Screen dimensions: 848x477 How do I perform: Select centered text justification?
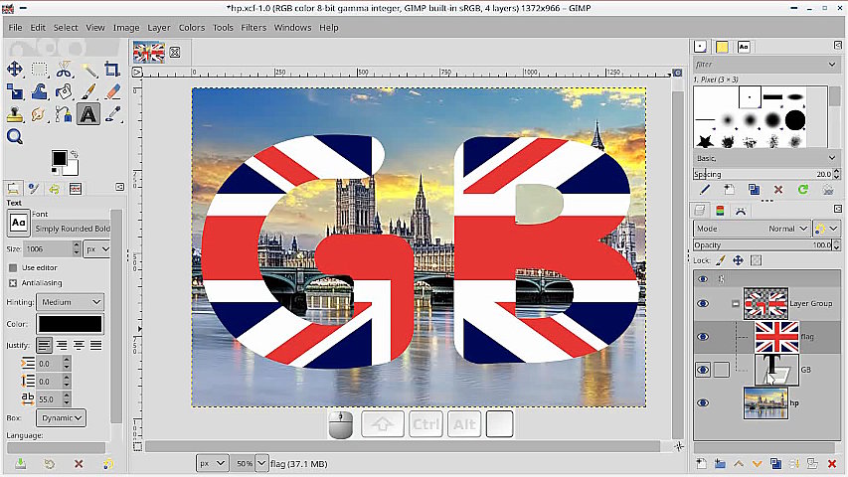point(79,345)
